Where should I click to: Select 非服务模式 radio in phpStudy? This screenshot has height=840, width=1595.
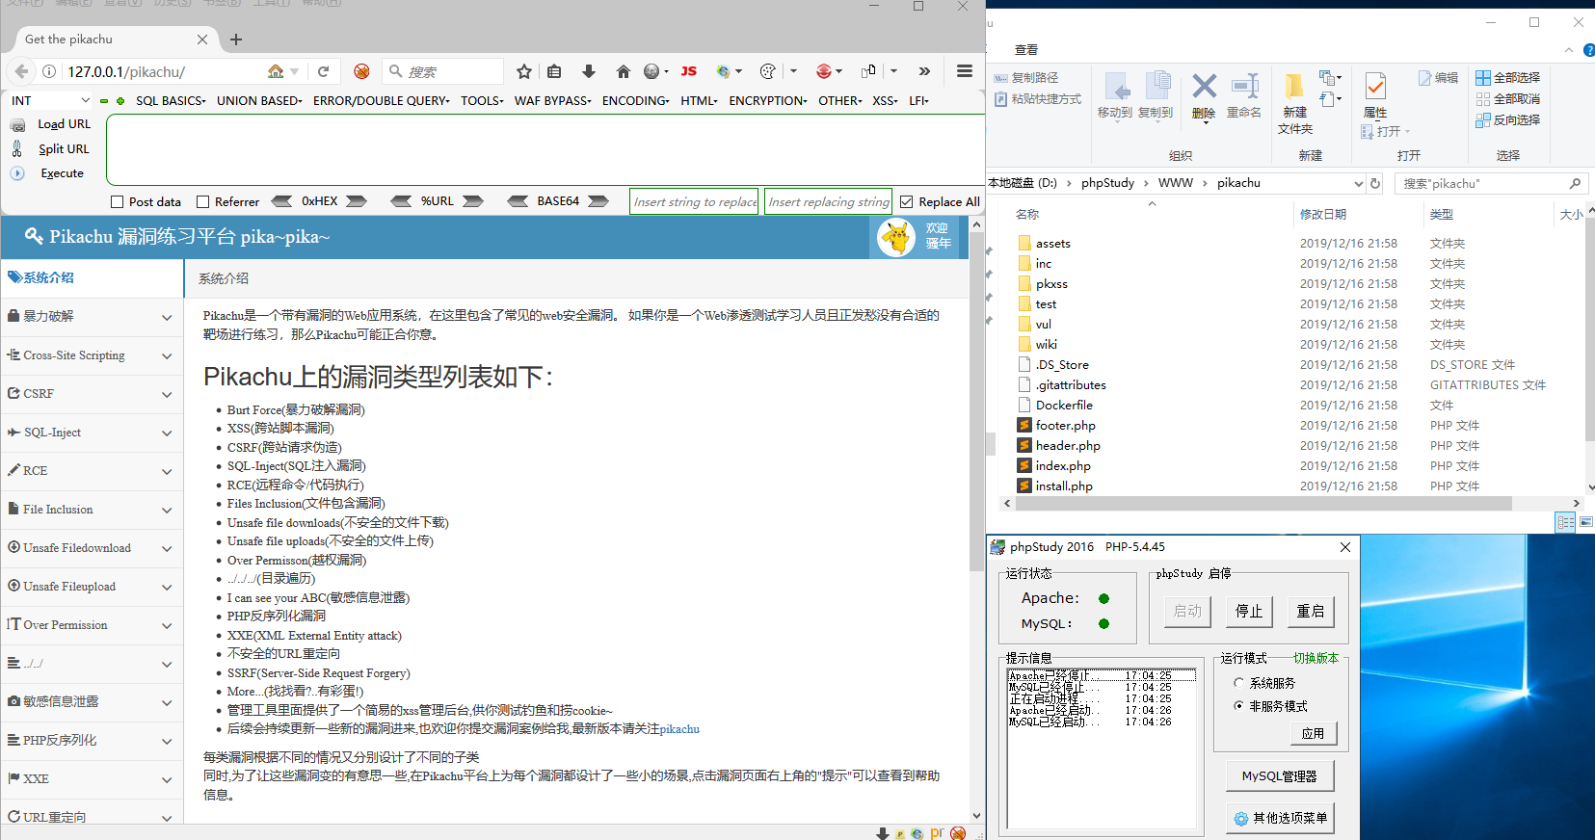click(1238, 706)
